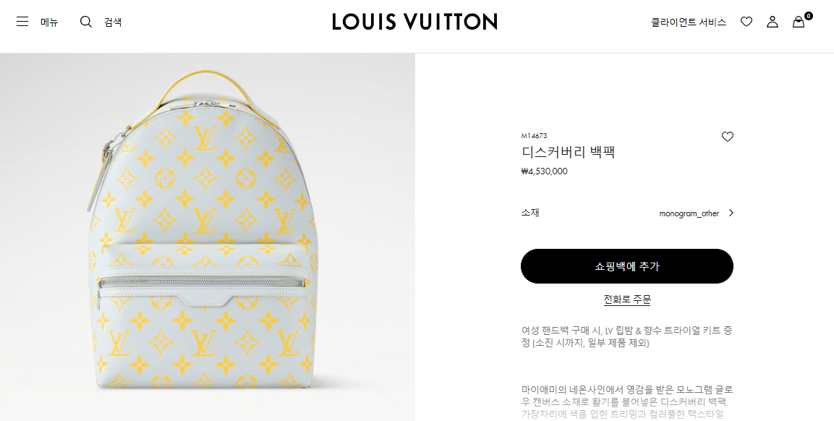Image resolution: width=834 pixels, height=421 pixels.
Task: Click the Discovery backpack product image
Action: tap(208, 237)
